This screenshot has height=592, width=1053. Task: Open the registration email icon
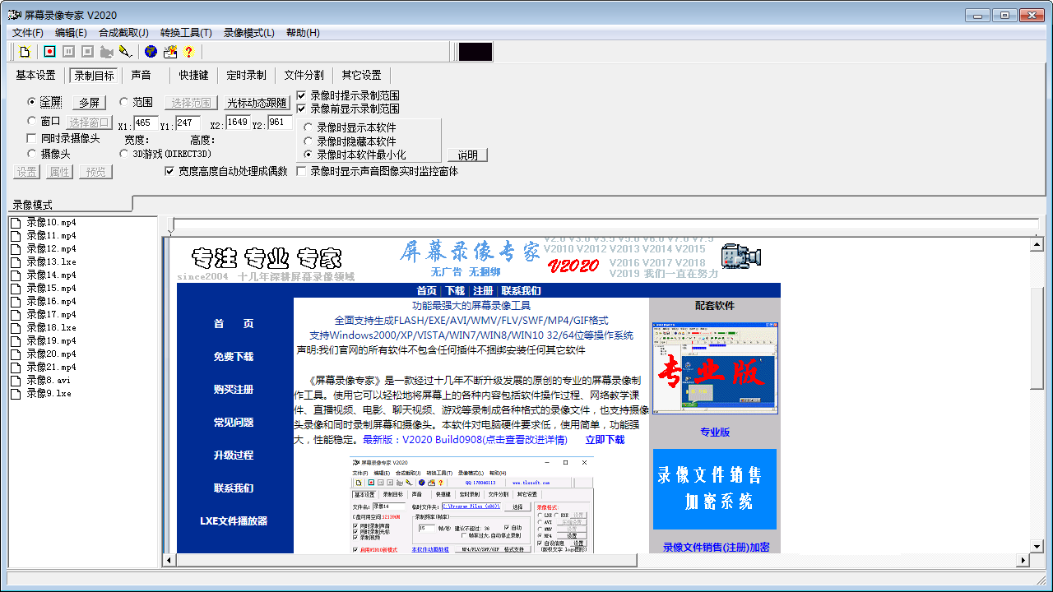click(171, 51)
